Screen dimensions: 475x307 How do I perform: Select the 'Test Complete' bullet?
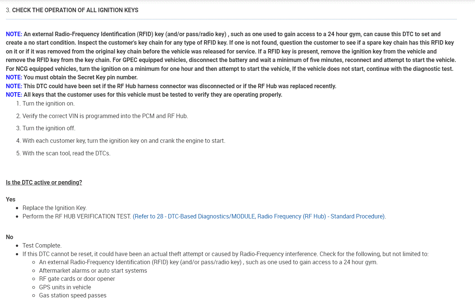click(42, 245)
